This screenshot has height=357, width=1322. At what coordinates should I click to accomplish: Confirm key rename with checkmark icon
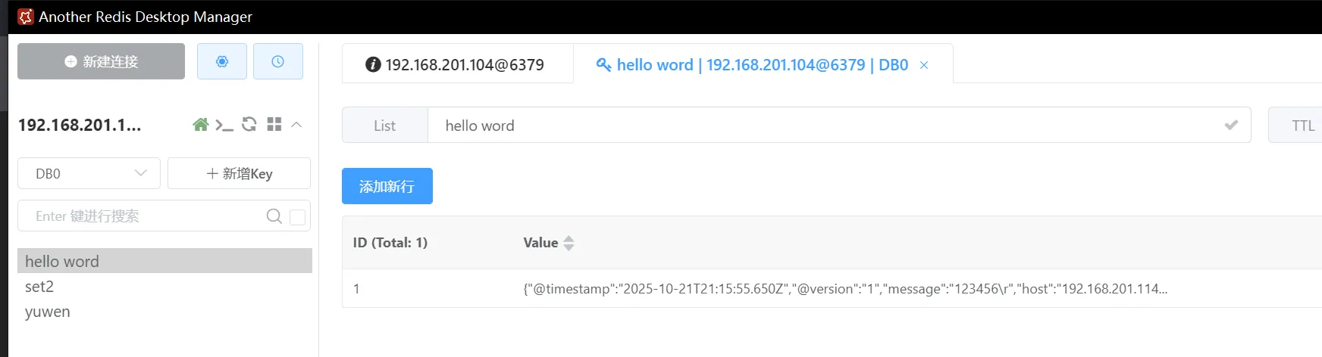[x=1231, y=126]
